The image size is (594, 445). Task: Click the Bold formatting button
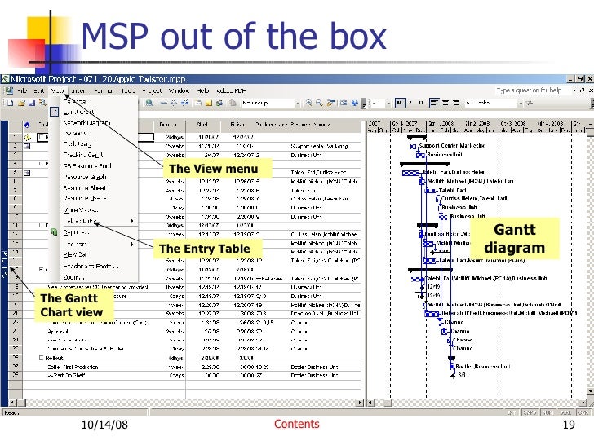click(x=399, y=103)
